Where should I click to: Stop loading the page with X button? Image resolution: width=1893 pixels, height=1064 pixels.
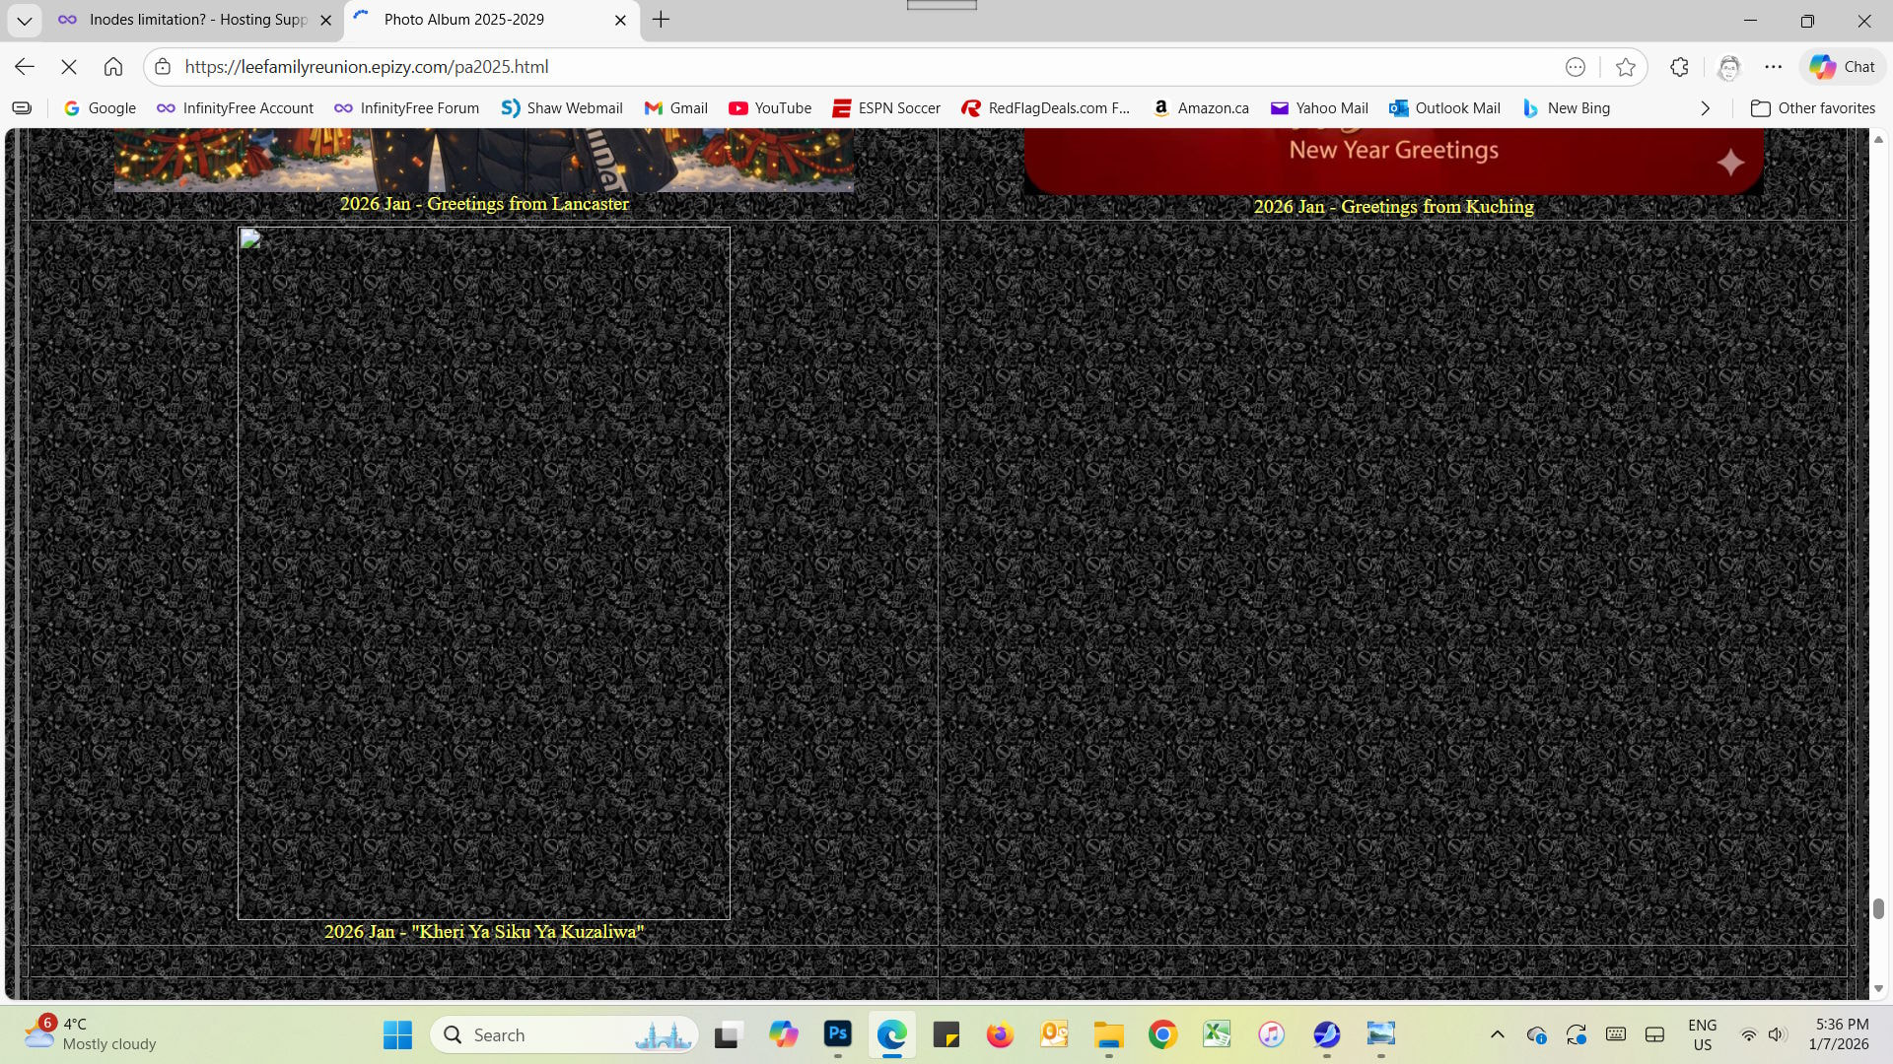[69, 67]
